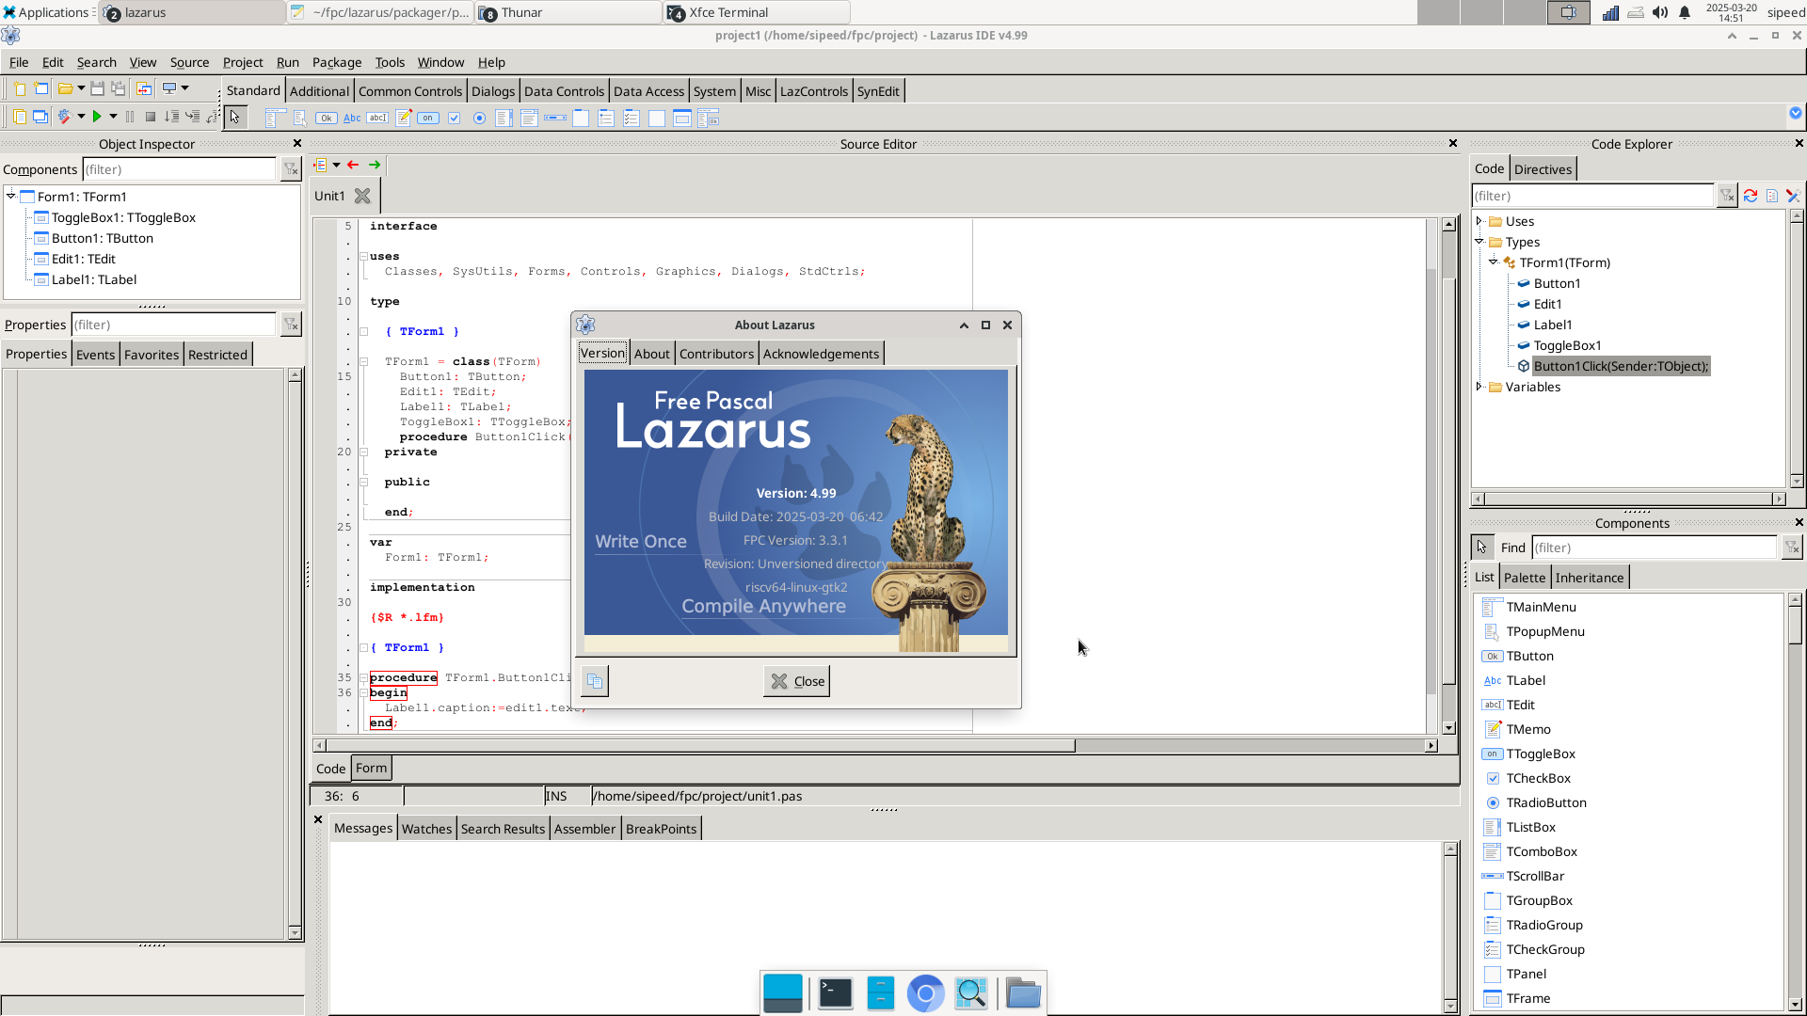
Task: Click the Save icon in main toolbar
Action: [97, 88]
